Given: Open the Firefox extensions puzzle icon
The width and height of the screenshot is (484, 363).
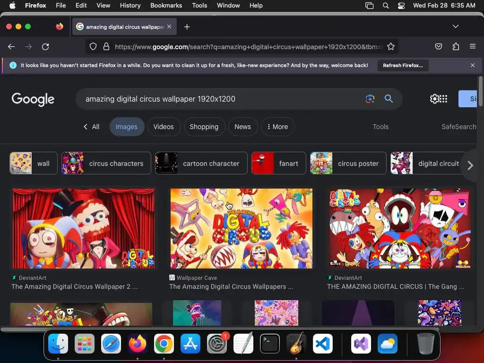Looking at the screenshot, I should pos(456,47).
